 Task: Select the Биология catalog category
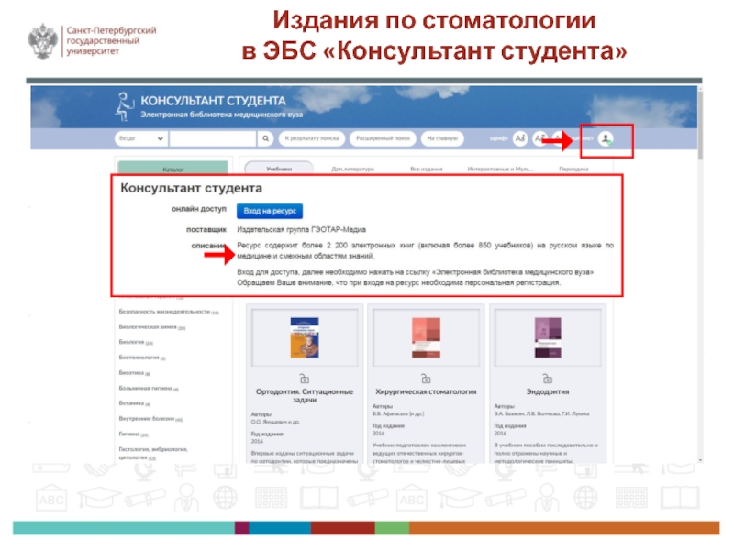[136, 342]
